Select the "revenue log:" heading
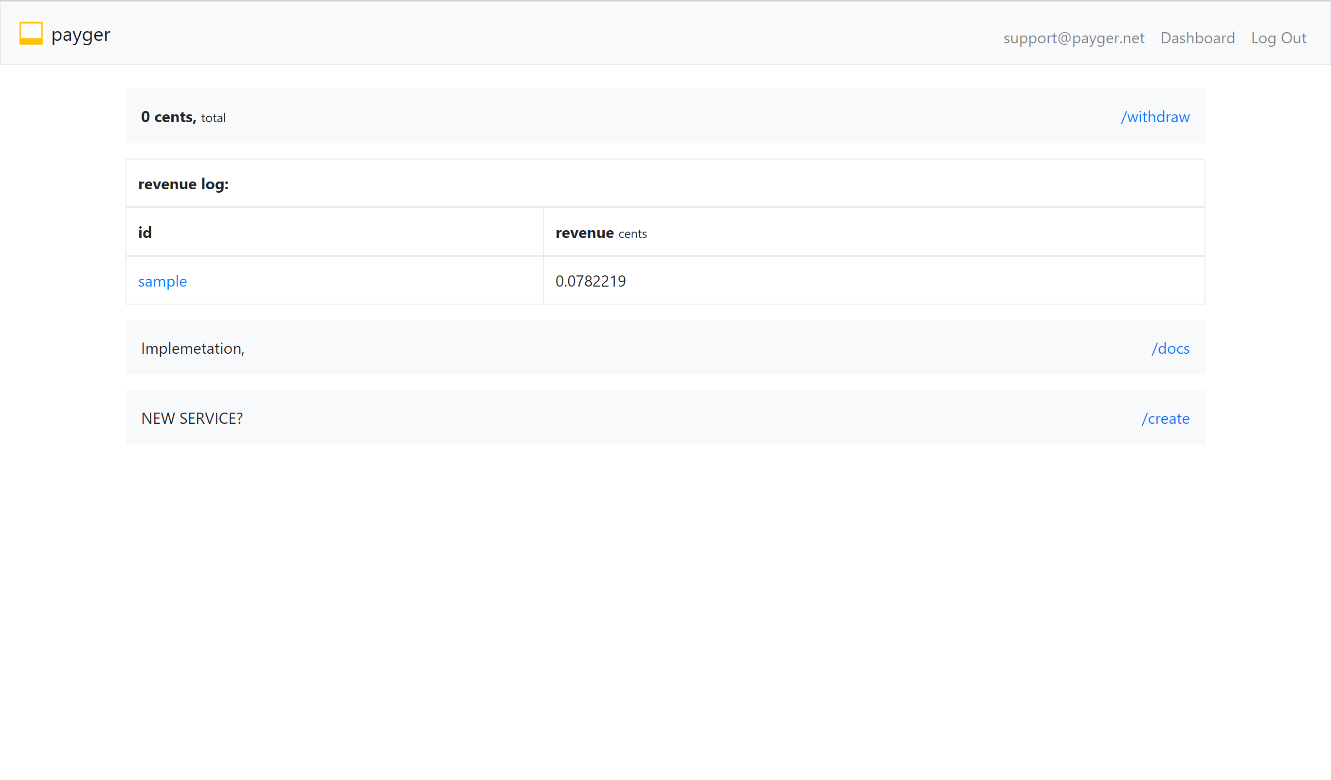This screenshot has height=780, width=1331. click(x=183, y=184)
